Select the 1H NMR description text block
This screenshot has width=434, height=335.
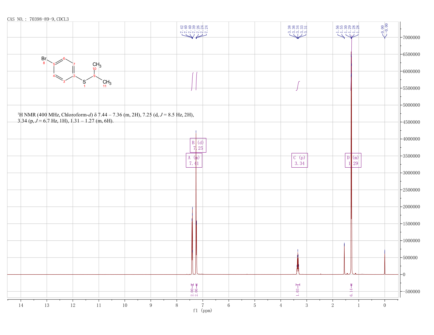click(x=106, y=118)
